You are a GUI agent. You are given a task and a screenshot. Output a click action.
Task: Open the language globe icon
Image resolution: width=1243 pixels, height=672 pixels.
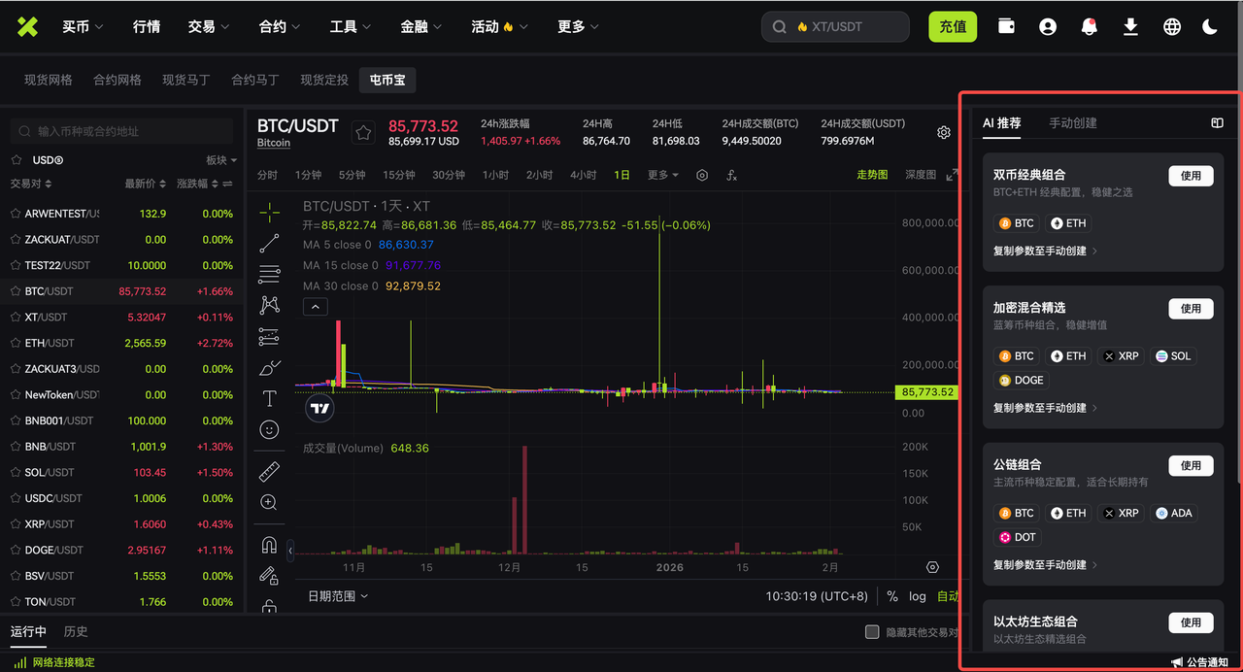coord(1172,27)
